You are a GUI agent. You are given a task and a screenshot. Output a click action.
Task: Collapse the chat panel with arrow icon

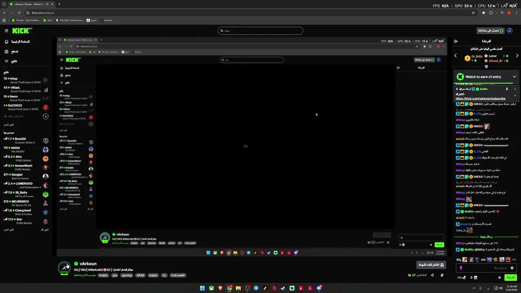[456, 41]
